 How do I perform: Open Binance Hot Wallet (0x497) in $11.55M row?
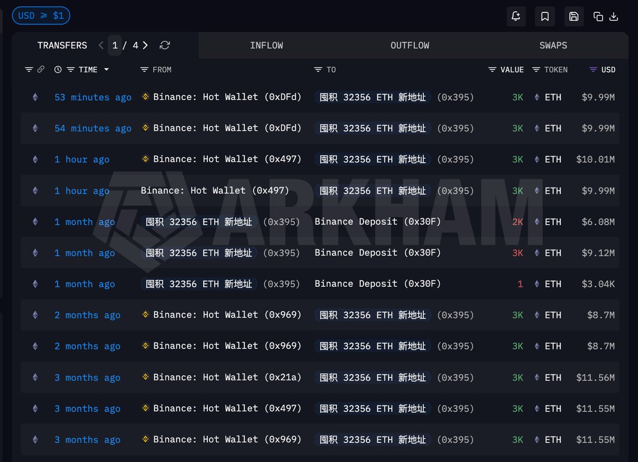point(227,408)
